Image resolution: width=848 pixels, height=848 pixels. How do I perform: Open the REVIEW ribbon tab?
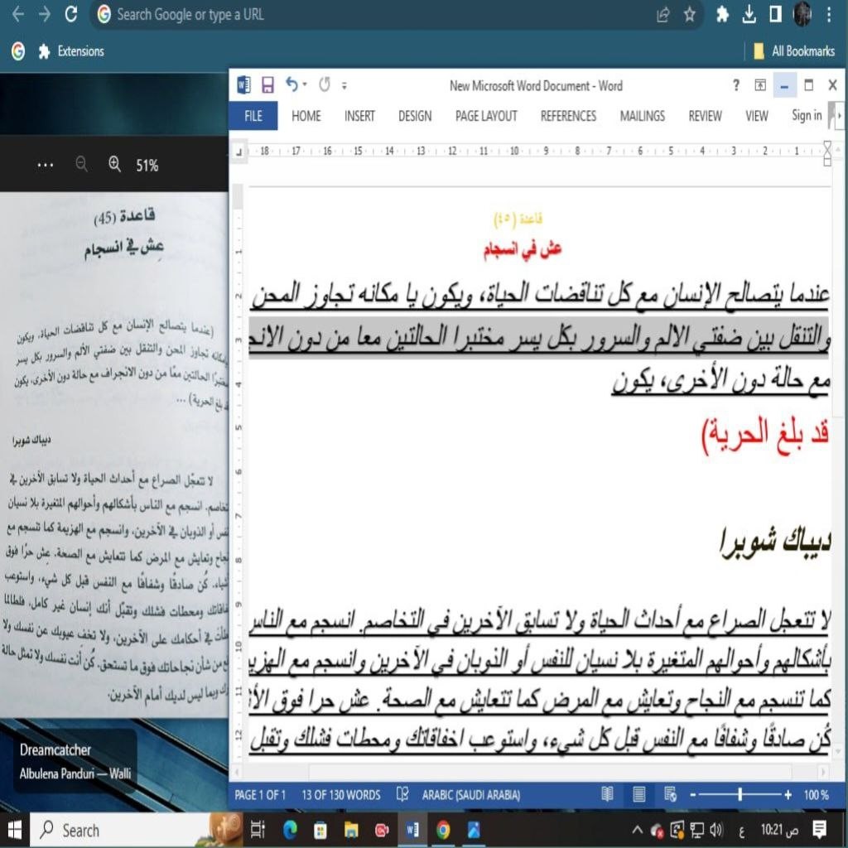pyautogui.click(x=706, y=116)
